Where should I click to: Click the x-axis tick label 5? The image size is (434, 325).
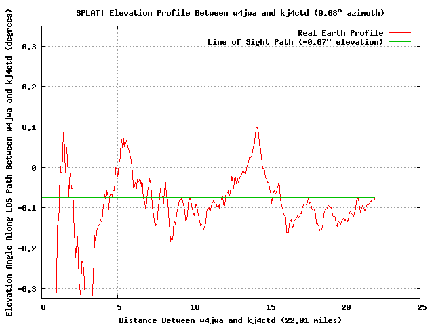click(119, 307)
